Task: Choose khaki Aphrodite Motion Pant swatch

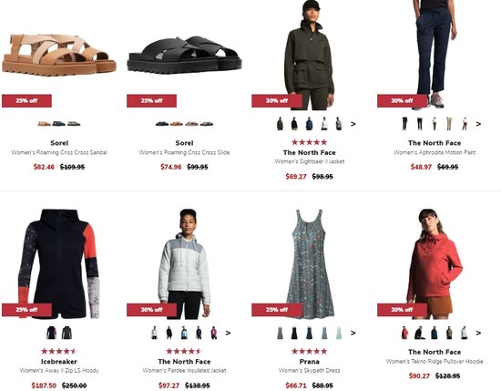Action: (x=449, y=124)
